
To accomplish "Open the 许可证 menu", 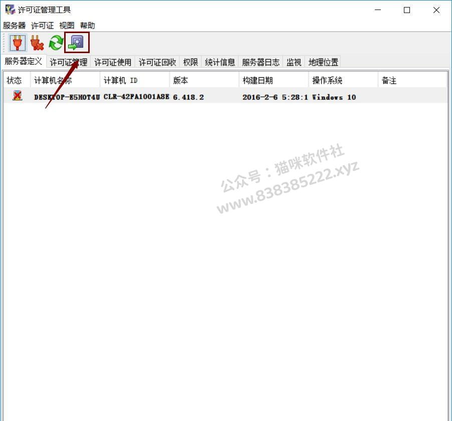I will [x=43, y=26].
